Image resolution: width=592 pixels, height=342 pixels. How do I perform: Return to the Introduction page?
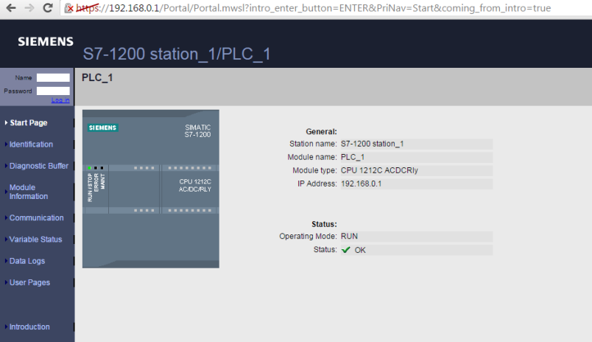click(29, 327)
